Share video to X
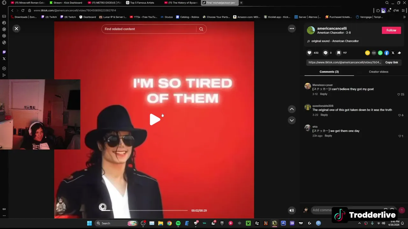This screenshot has height=229, width=408. 393,53
